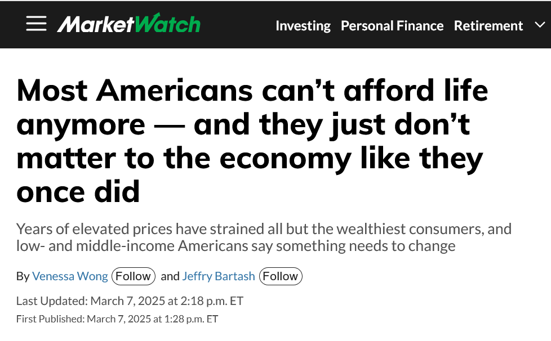Click the "By" label in byline
The height and width of the screenshot is (341, 551).
click(23, 276)
